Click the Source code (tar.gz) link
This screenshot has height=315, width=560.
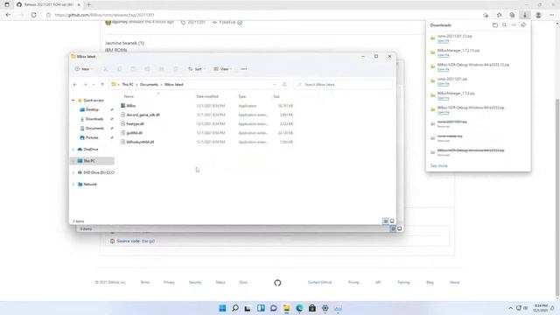(136, 241)
